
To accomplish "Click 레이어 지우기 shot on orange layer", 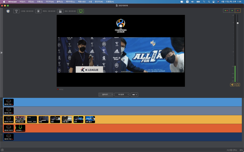I will pos(9,128).
